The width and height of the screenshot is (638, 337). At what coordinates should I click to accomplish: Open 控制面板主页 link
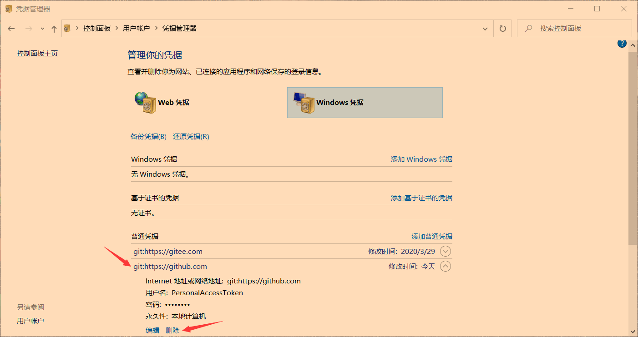(x=37, y=53)
